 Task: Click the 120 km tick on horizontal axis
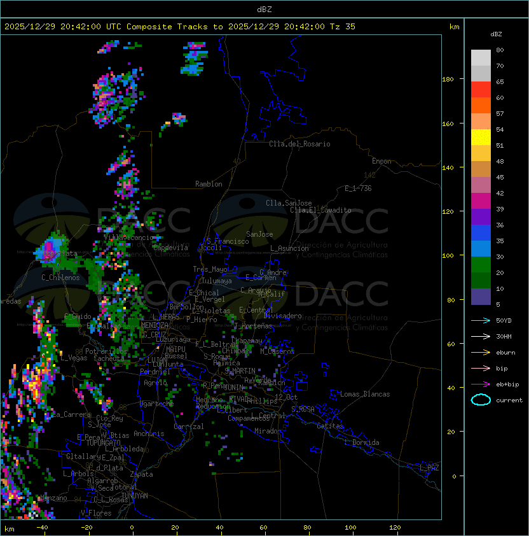coord(395,528)
